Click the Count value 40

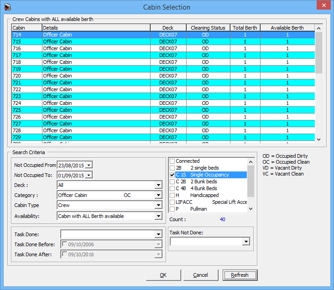point(222,219)
